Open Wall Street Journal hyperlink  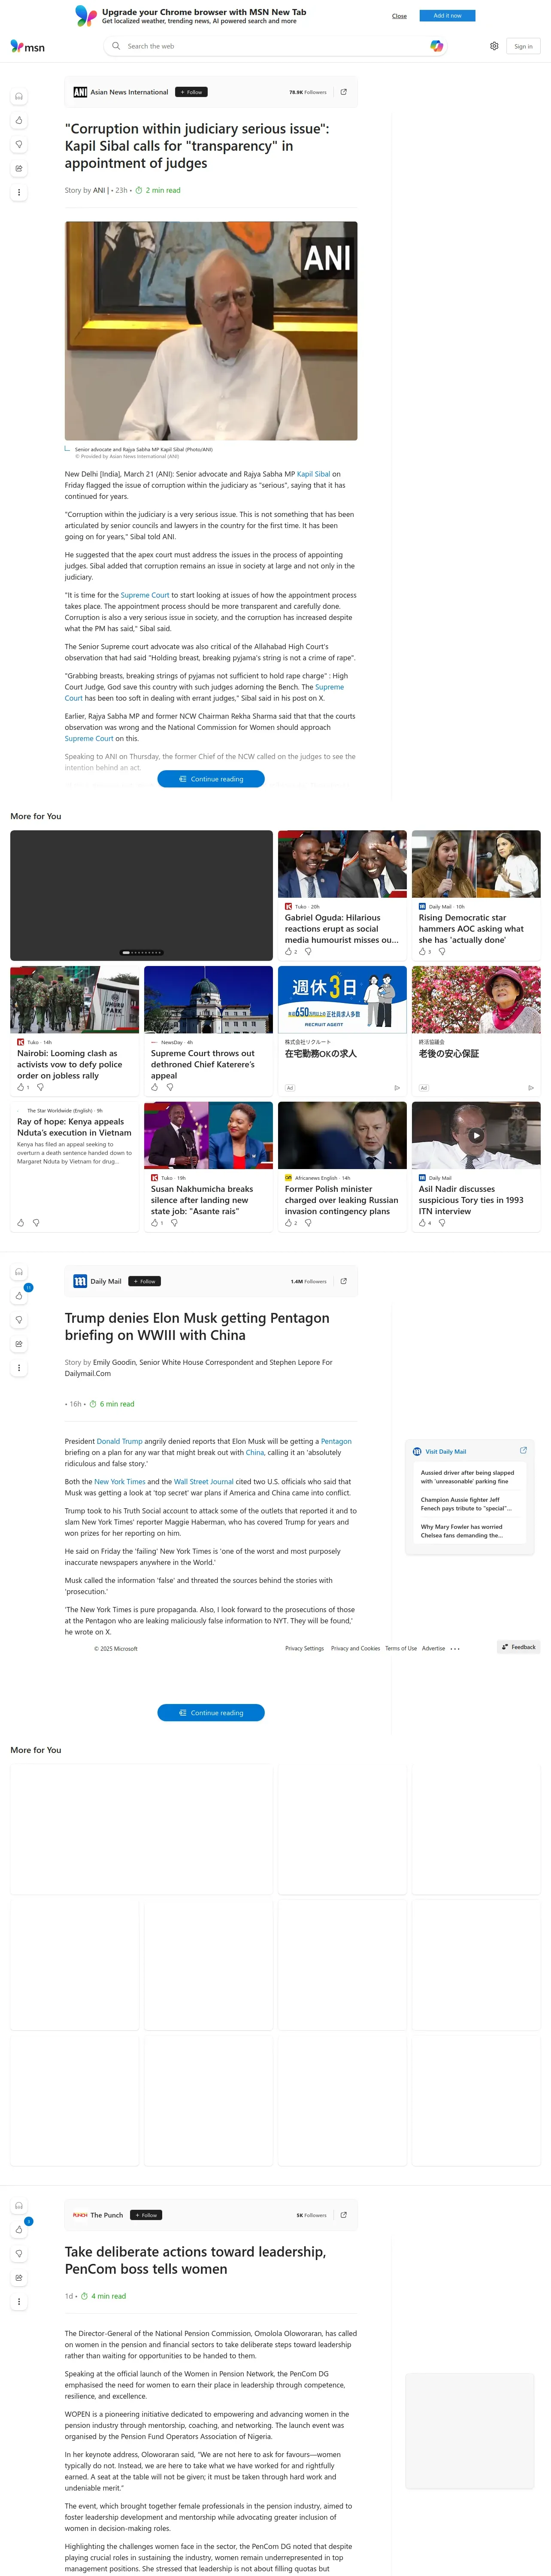coord(204,1482)
